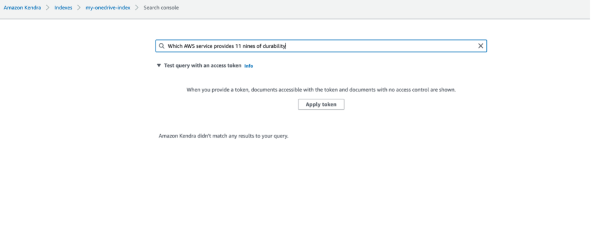The width and height of the screenshot is (592, 226).
Task: Click empty space in the gray breadcrumb bar
Action: tap(378, 8)
